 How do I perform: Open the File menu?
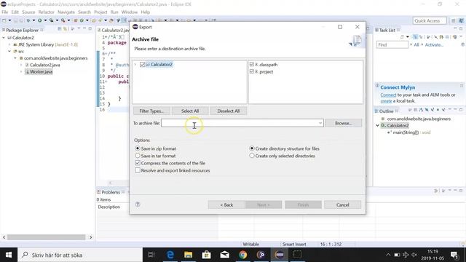(5, 12)
